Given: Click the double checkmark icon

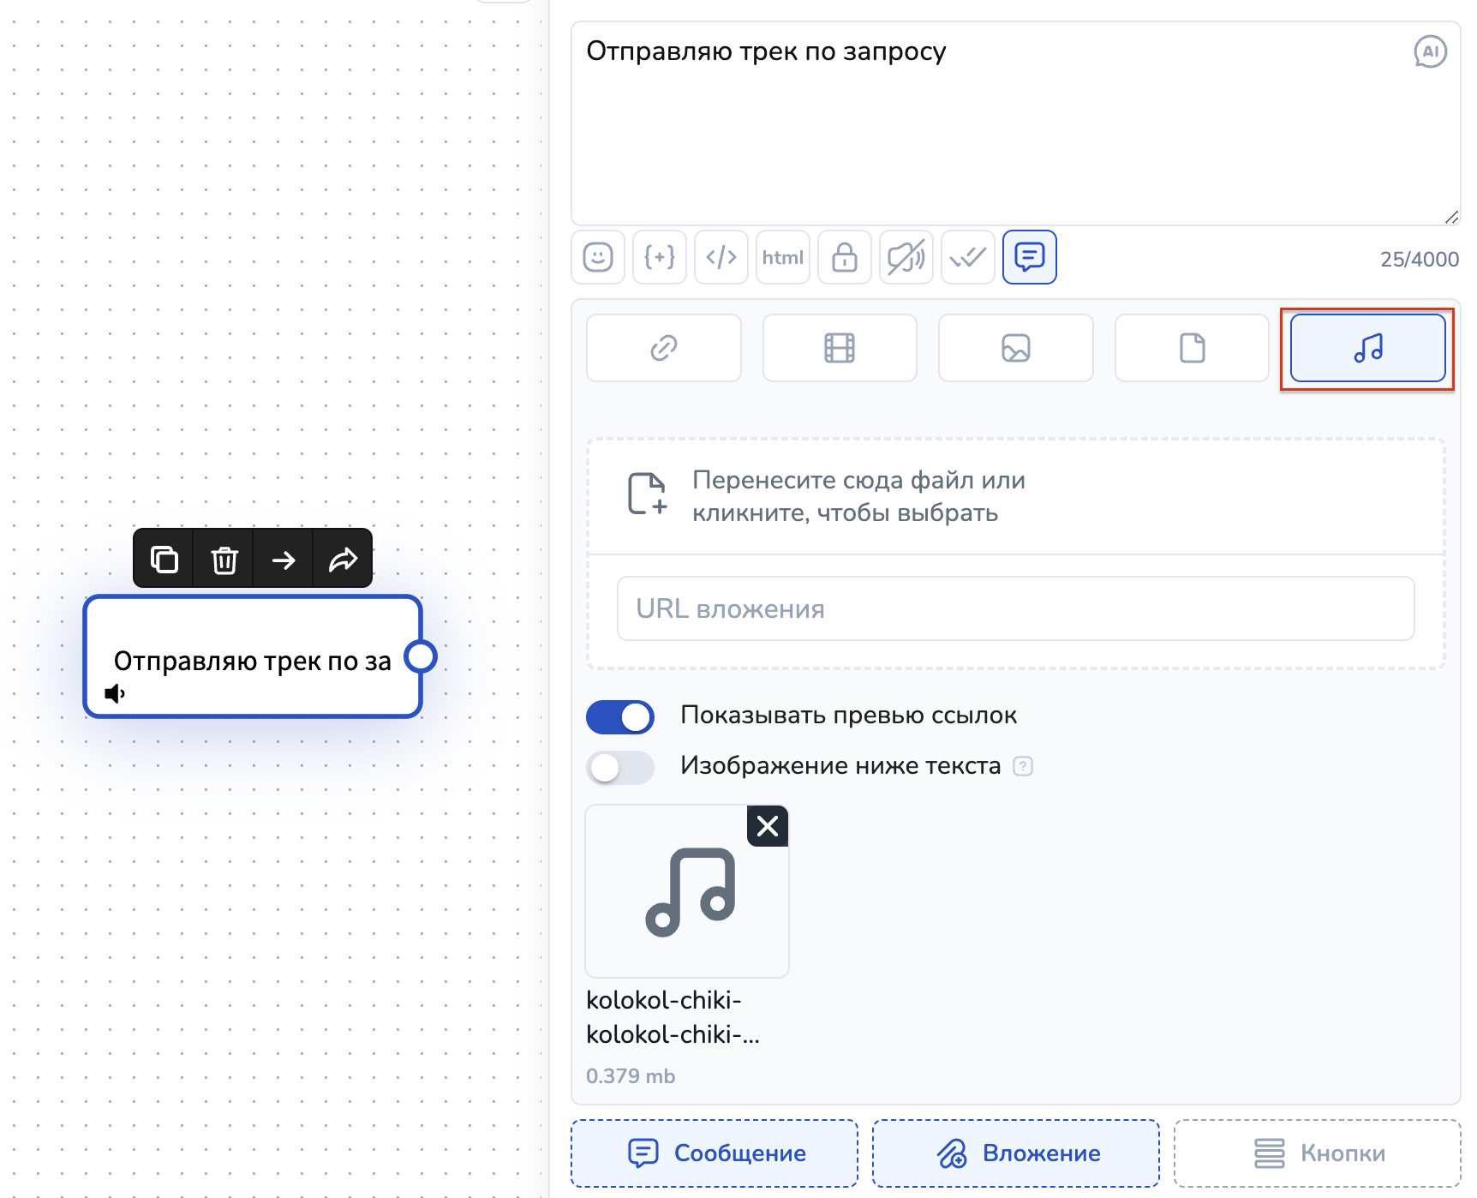Looking at the screenshot, I should pos(967,257).
